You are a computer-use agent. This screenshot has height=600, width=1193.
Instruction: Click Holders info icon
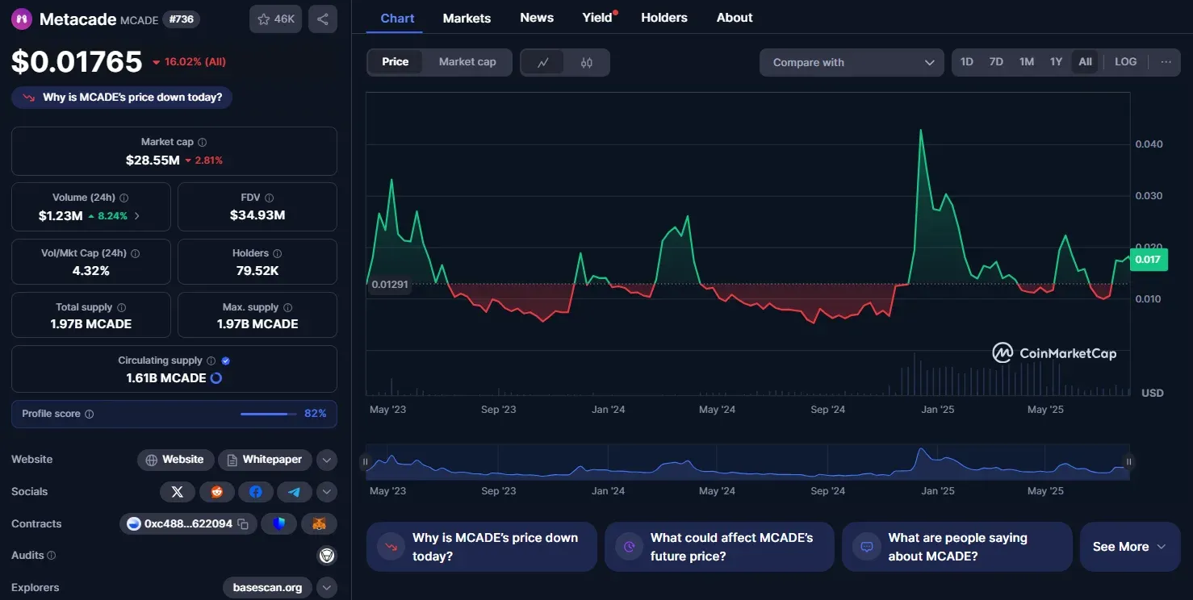[278, 253]
